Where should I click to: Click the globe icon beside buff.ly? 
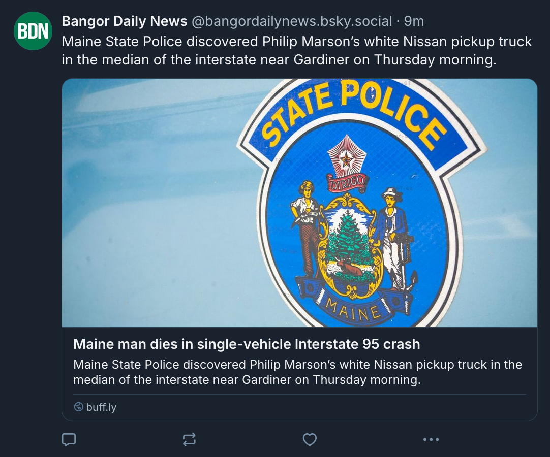pyautogui.click(x=78, y=407)
